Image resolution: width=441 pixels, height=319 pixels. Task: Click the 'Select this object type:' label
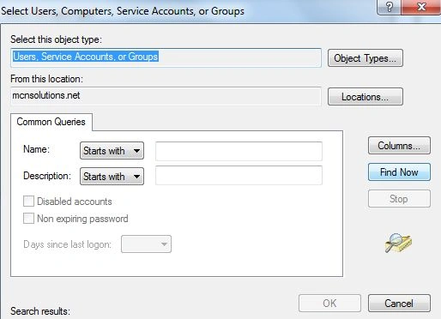click(x=56, y=39)
